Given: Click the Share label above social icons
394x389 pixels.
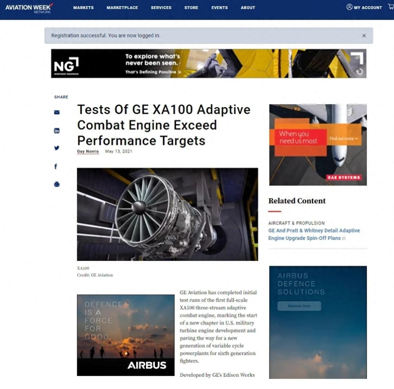Looking at the screenshot, I should [x=61, y=97].
